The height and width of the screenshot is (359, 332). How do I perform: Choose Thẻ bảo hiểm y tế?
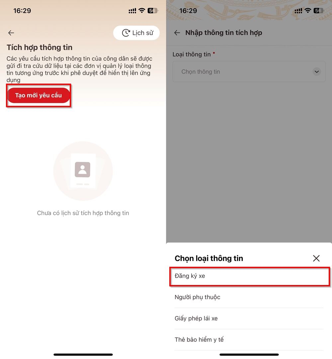tap(249, 340)
